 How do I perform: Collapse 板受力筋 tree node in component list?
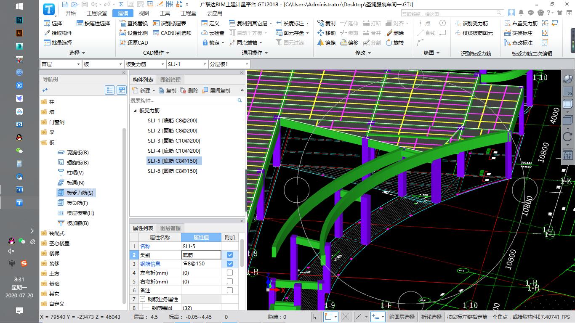coord(135,111)
